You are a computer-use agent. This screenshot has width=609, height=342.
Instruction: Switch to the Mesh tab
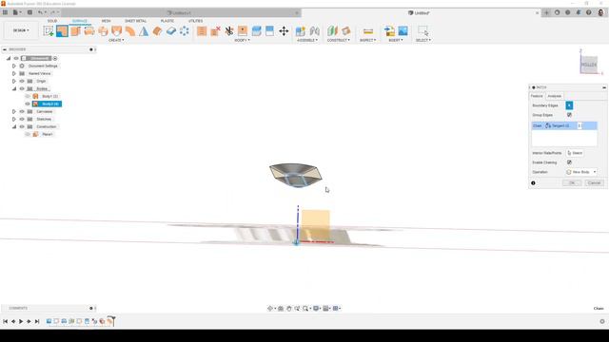click(106, 21)
